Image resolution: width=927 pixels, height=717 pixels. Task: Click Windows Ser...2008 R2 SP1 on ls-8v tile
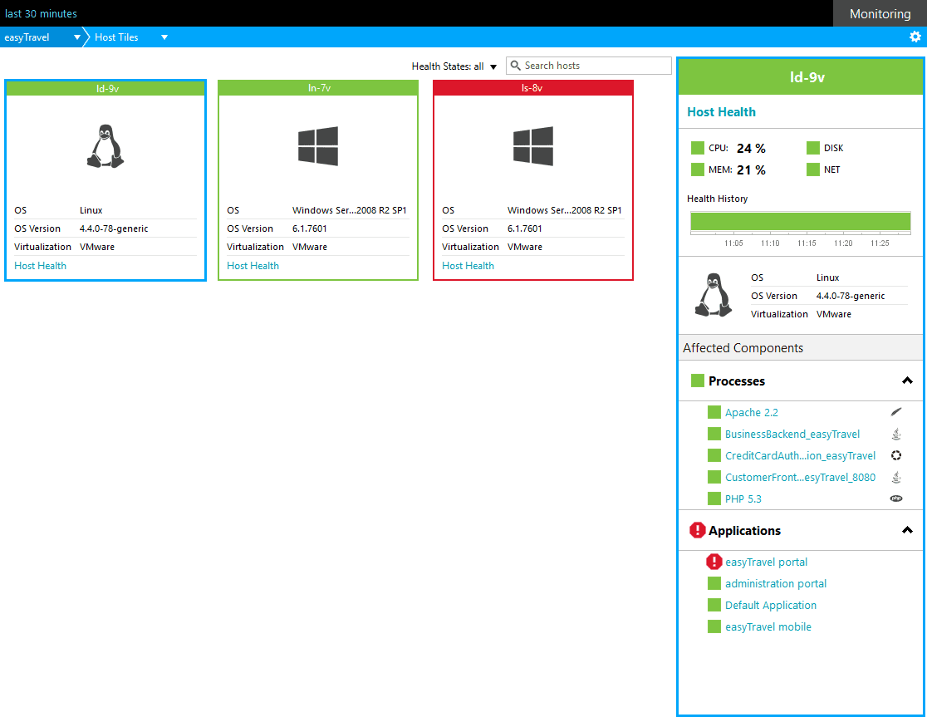[x=564, y=210]
